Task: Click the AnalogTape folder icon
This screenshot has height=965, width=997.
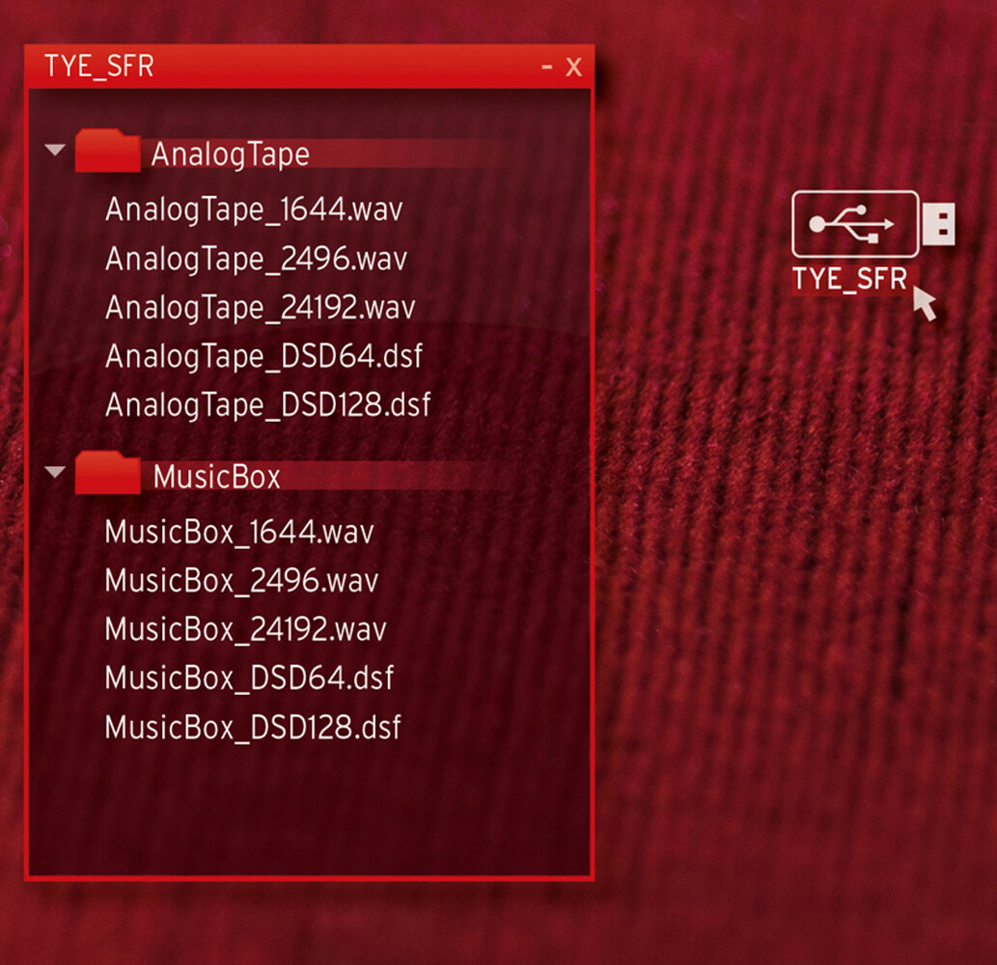Action: coord(107,151)
